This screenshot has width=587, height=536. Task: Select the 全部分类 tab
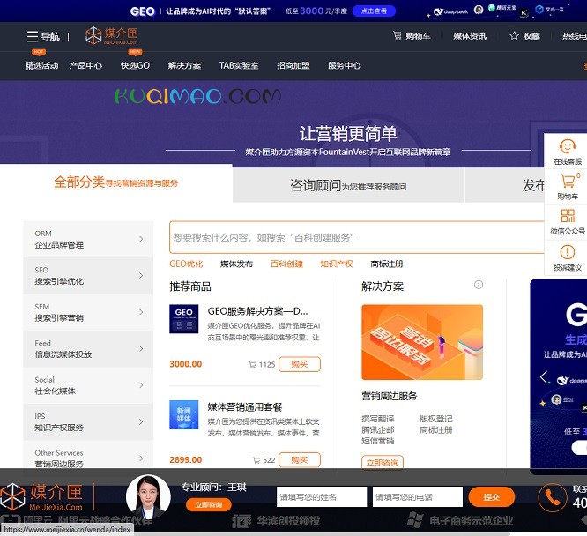[116, 182]
